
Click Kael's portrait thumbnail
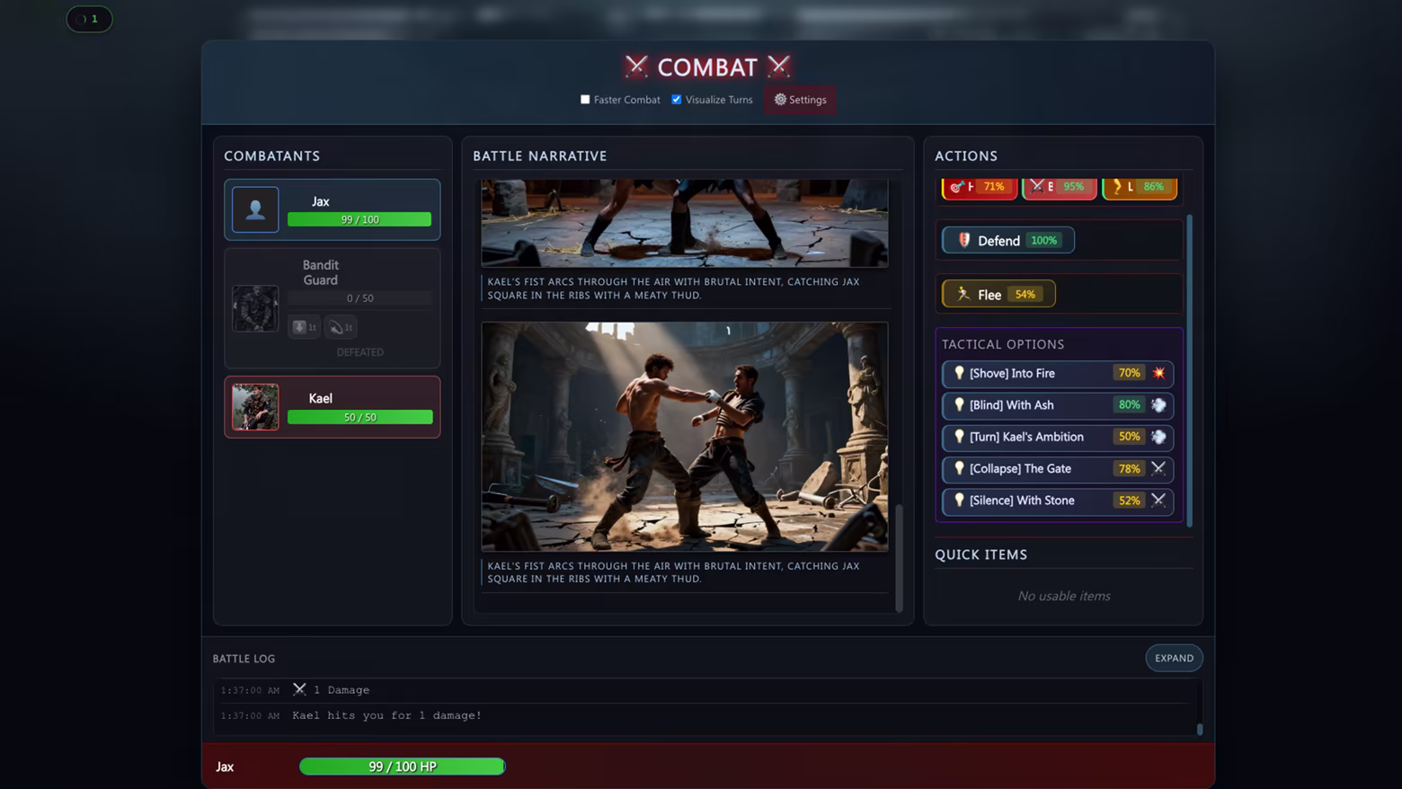click(255, 407)
